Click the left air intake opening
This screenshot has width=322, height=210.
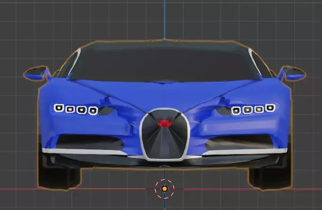coord(90,142)
